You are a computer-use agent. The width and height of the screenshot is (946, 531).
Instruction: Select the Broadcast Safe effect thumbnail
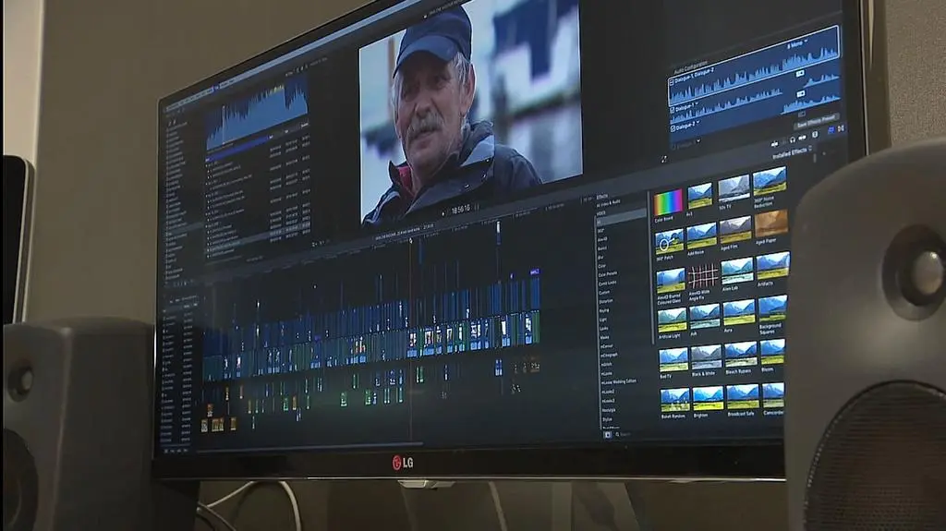(742, 396)
